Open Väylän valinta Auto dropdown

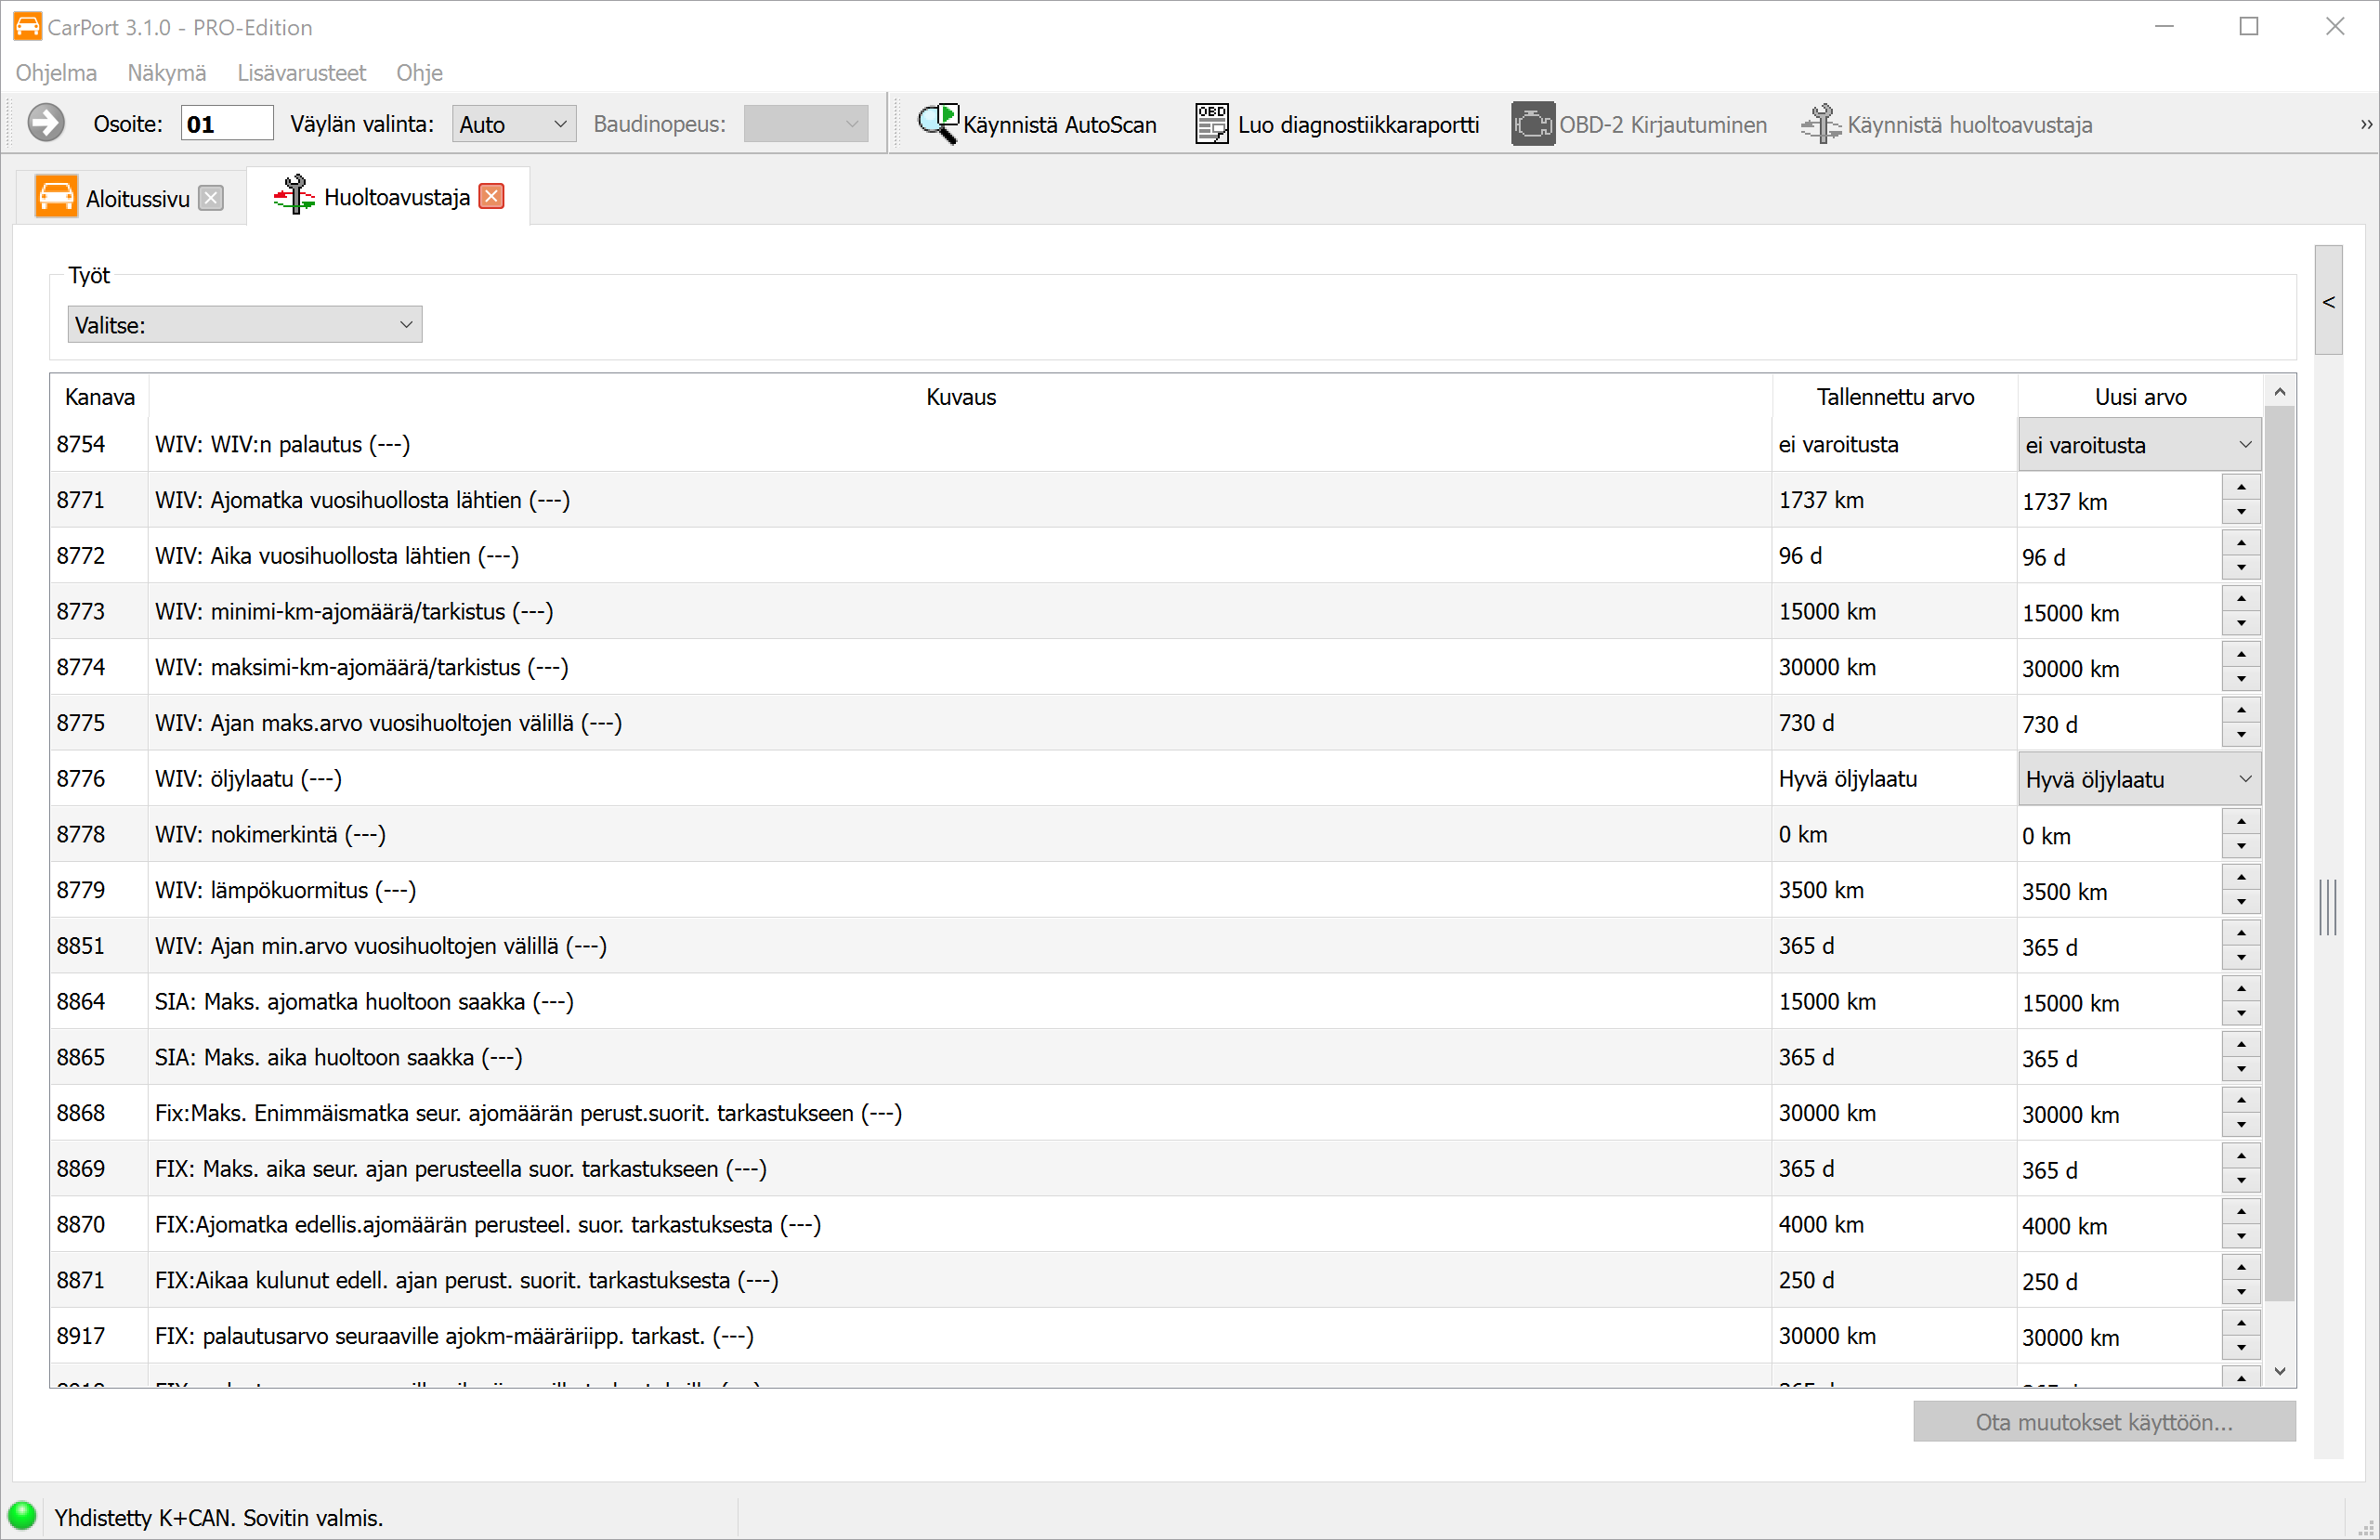click(514, 124)
